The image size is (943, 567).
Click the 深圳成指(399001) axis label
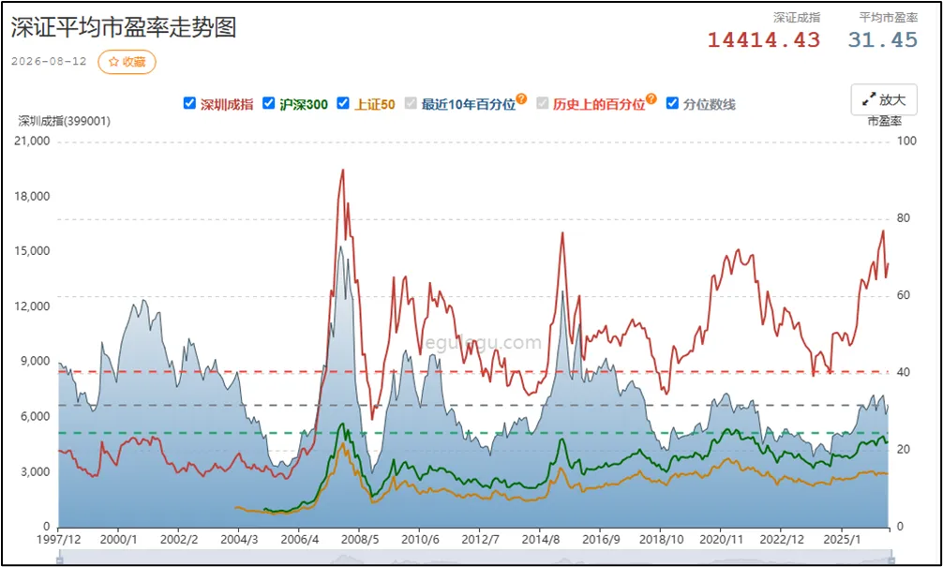coord(65,121)
